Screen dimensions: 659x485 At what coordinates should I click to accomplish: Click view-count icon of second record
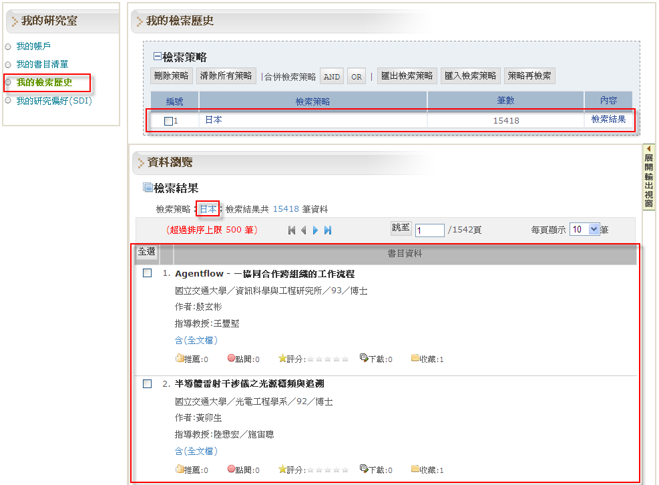click(232, 470)
